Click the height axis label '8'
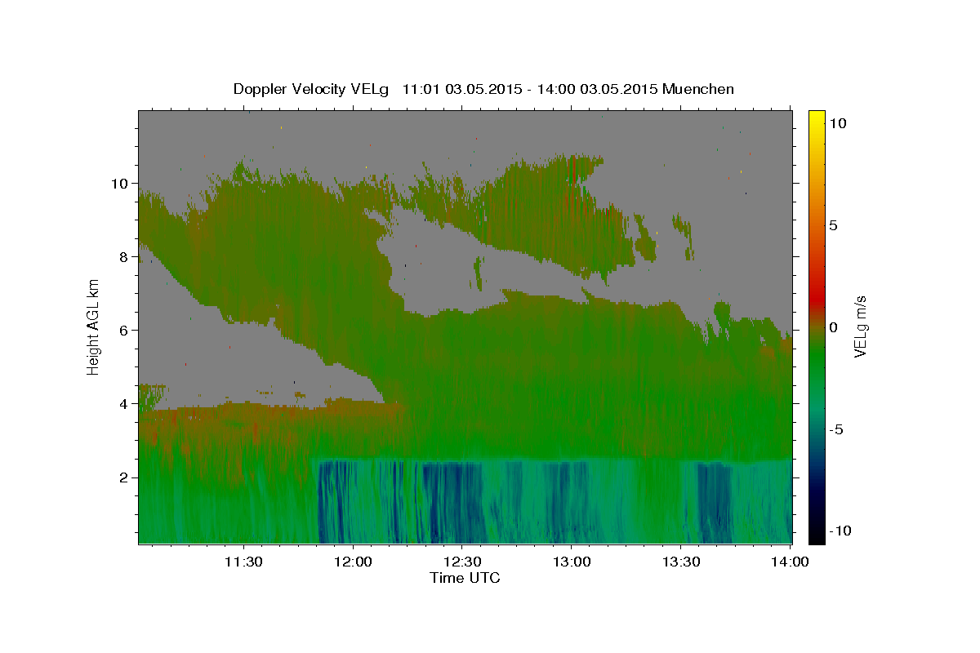The image size is (980, 653). point(123,256)
